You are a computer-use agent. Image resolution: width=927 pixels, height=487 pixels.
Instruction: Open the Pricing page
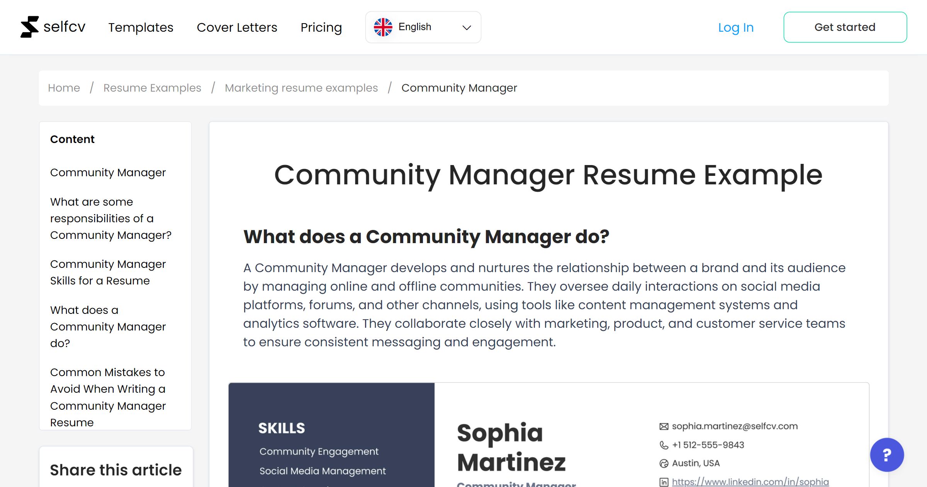point(321,27)
